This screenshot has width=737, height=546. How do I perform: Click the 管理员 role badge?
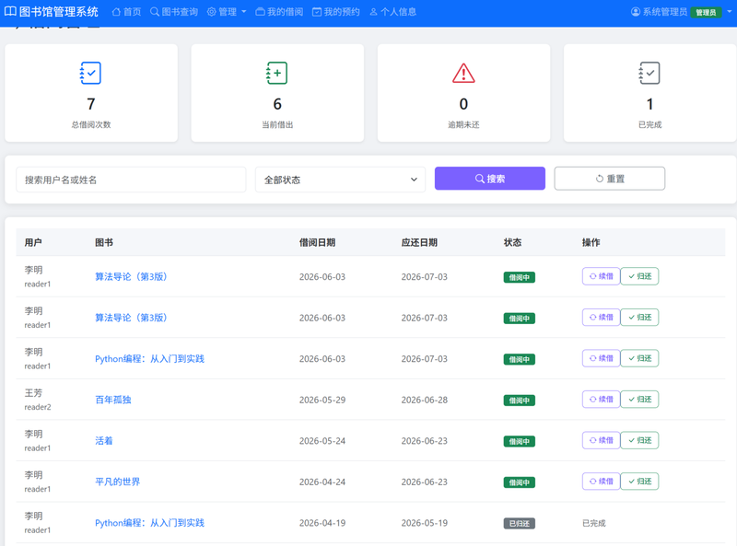(x=706, y=12)
